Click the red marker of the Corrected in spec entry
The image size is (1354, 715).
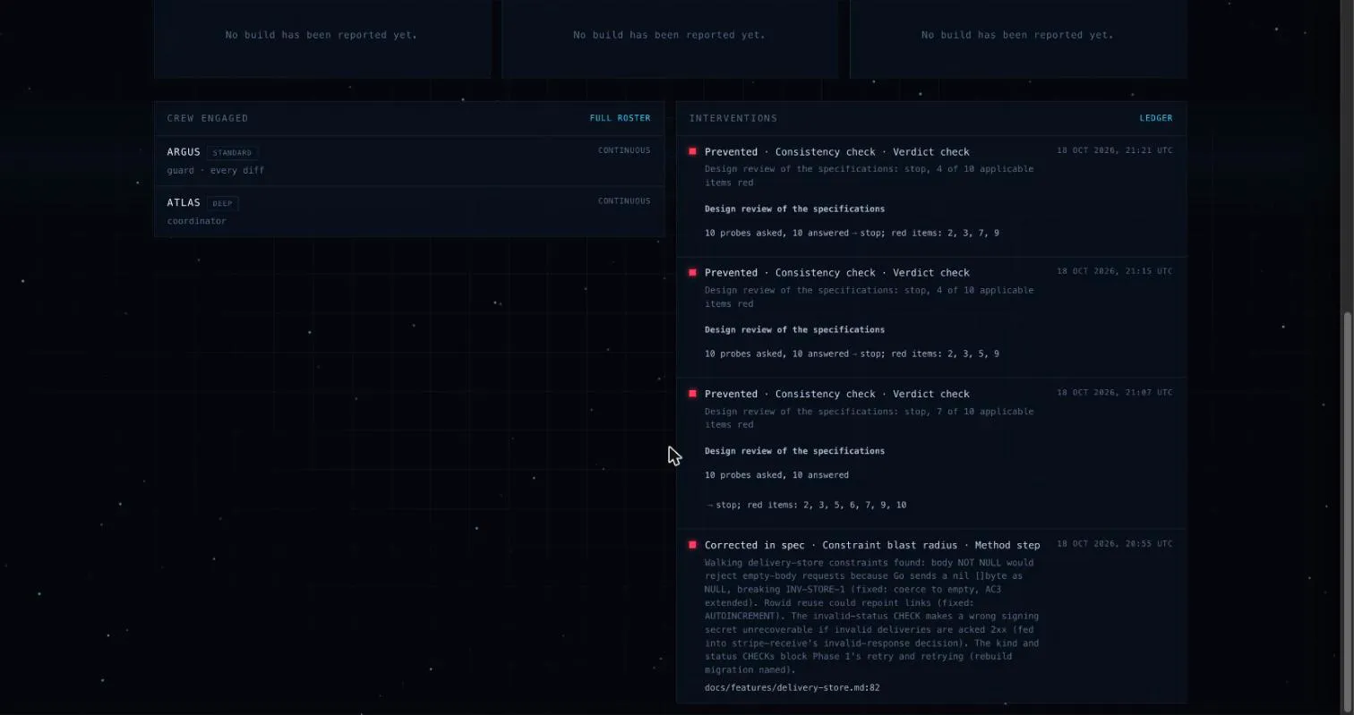click(692, 545)
